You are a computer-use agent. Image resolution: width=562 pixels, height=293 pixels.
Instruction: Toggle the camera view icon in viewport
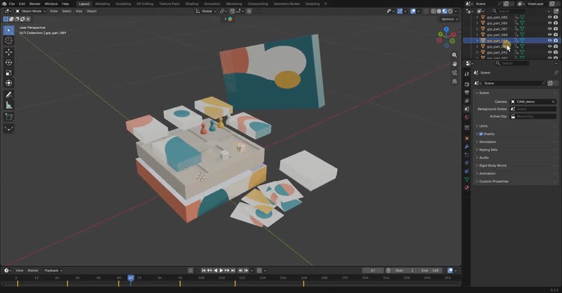point(454,73)
